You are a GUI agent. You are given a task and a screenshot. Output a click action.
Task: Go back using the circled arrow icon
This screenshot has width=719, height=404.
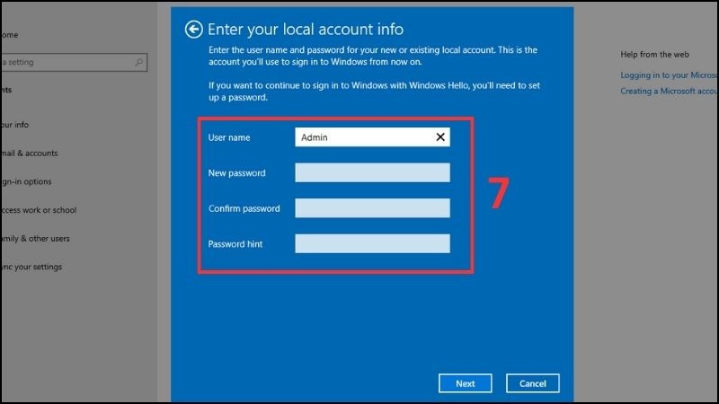click(193, 30)
